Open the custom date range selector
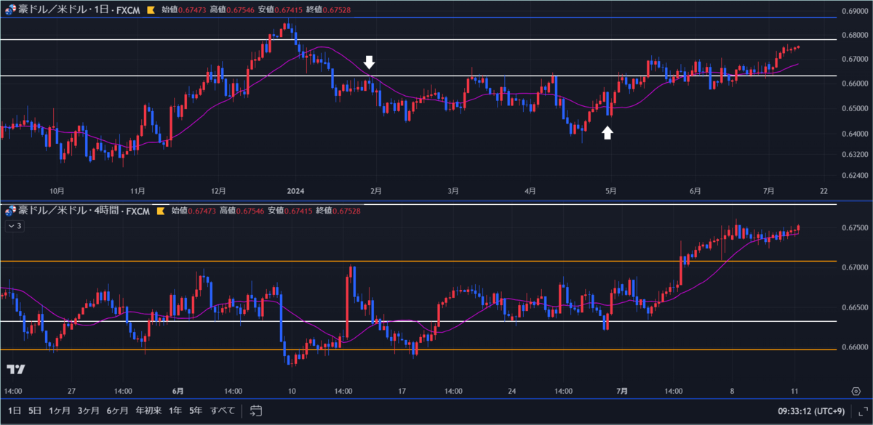873x425 pixels. click(255, 410)
